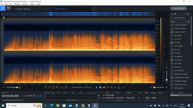This screenshot has width=193, height=108.
Task: Open the All module filter dropdown
Action: (180, 14)
